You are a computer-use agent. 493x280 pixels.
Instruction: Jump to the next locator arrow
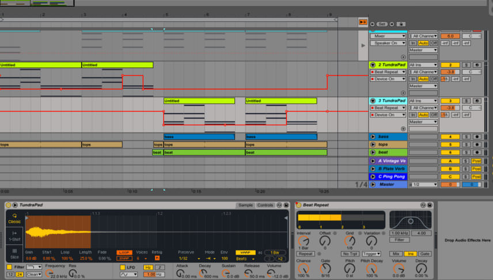(x=392, y=24)
